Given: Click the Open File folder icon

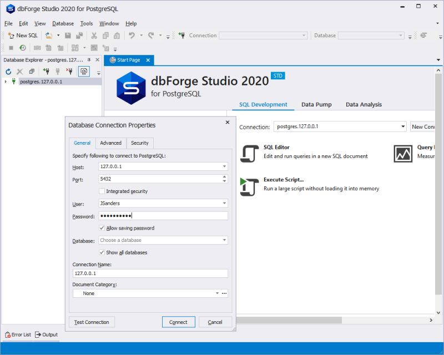Looking at the screenshot, I should (49, 35).
